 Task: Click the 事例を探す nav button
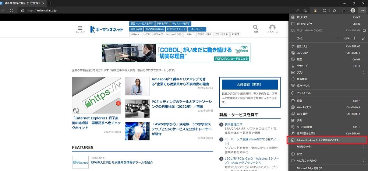click(162, 24)
